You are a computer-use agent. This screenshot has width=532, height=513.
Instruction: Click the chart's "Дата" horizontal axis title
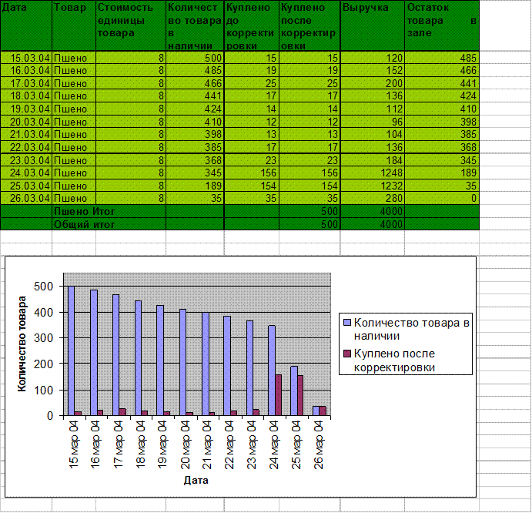(196, 480)
